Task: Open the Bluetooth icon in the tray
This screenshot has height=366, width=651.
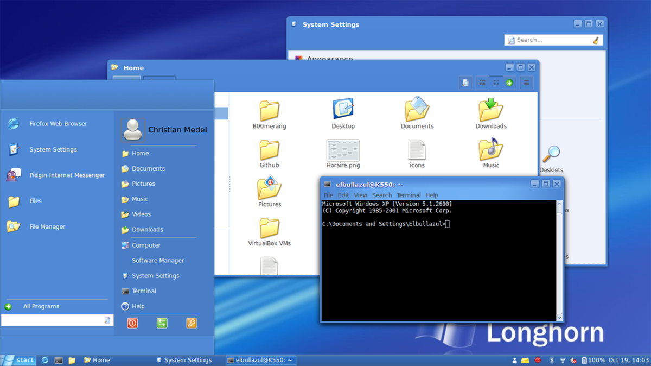Action: click(553, 359)
